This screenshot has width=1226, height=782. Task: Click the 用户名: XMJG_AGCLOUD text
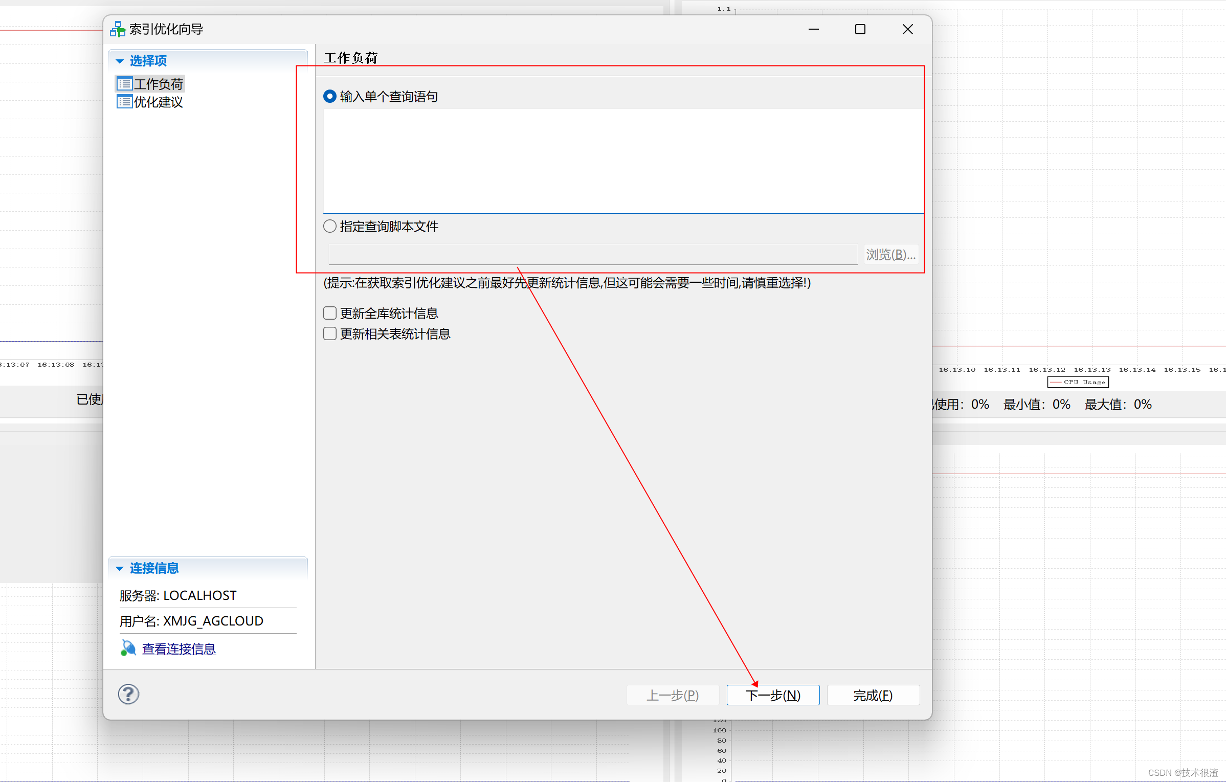pos(191,621)
